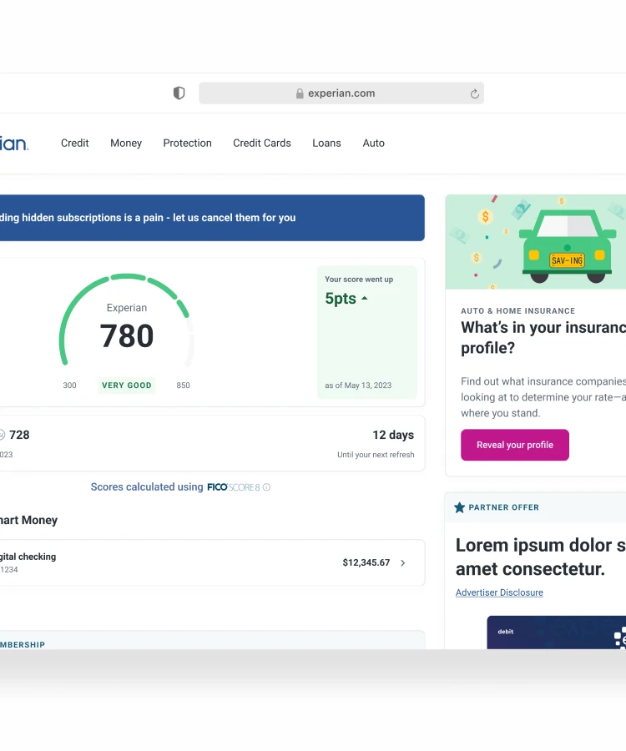Open the Credit menu
This screenshot has width=626, height=751.
(75, 144)
